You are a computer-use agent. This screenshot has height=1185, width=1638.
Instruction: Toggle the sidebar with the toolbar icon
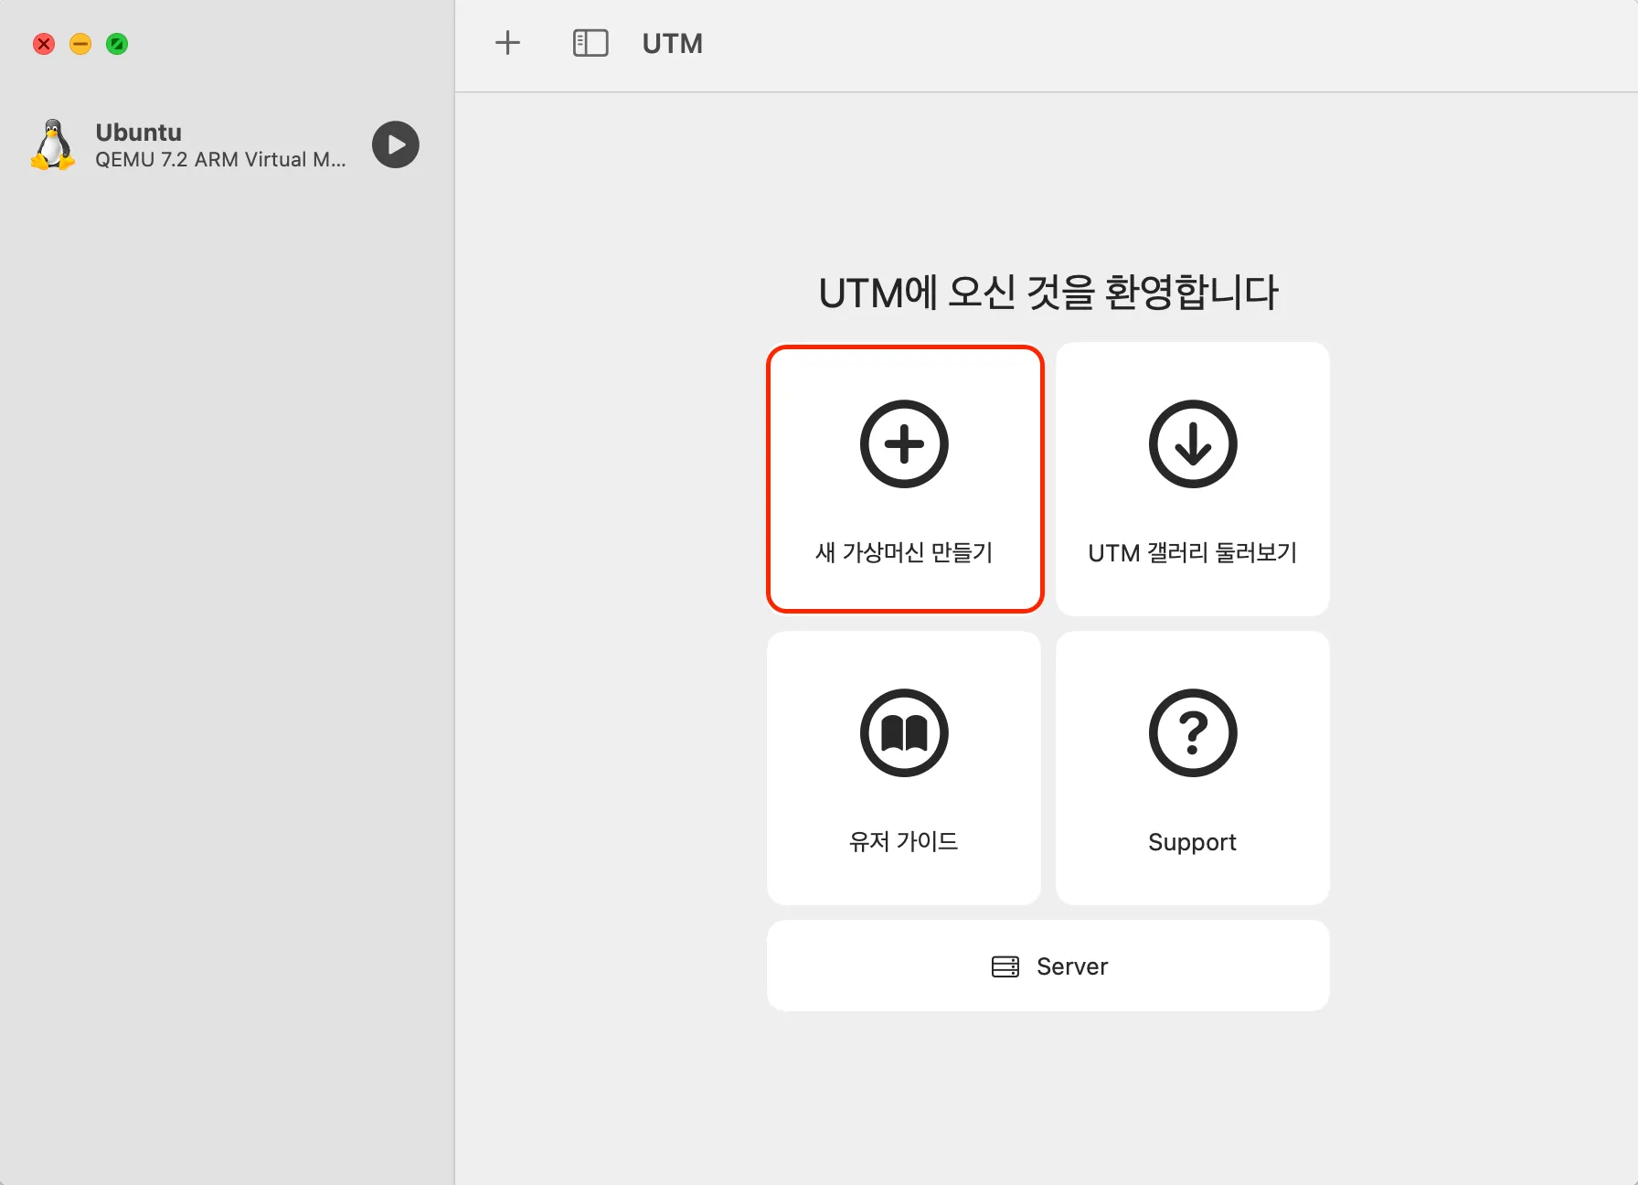[x=590, y=43]
